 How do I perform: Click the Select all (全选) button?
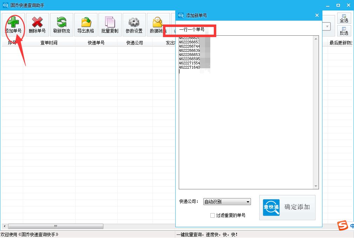click(x=344, y=18)
